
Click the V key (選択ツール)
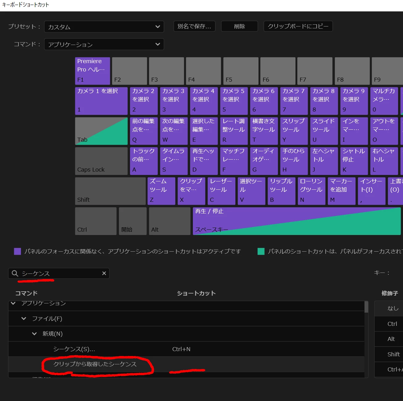[251, 191]
